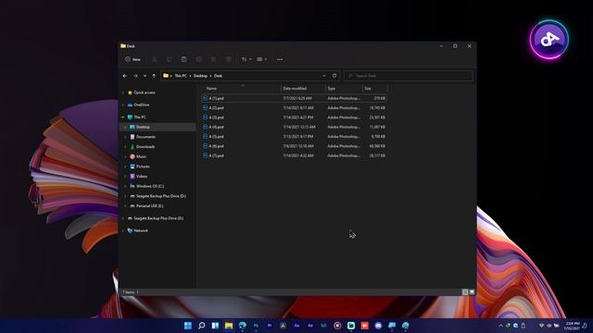593x333 pixels.
Task: Select the file A (2).psd
Action: point(294,108)
